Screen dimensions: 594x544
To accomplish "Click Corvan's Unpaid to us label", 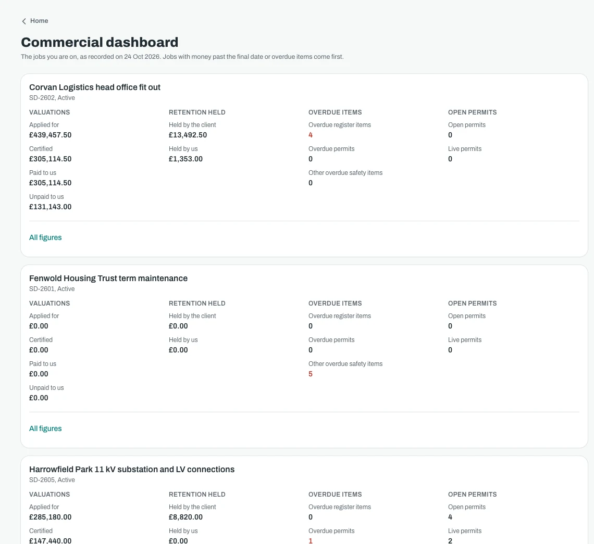I will [x=46, y=197].
